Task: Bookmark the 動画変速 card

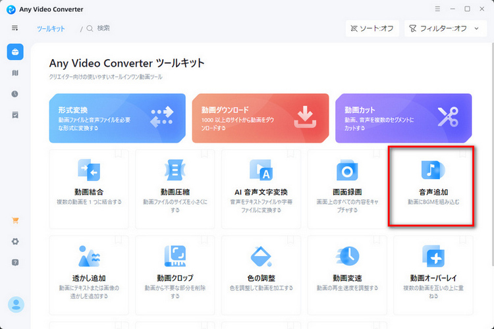Action: (x=377, y=240)
